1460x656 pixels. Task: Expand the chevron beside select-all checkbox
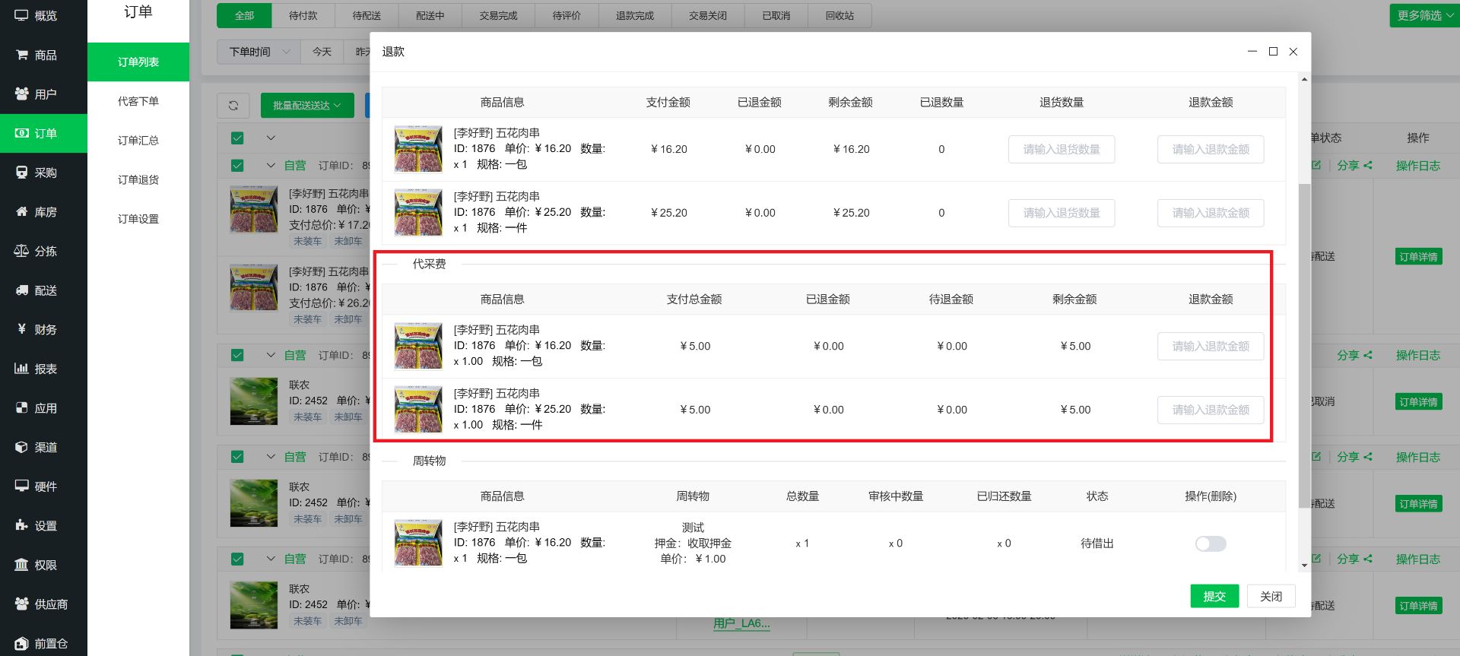tap(271, 138)
